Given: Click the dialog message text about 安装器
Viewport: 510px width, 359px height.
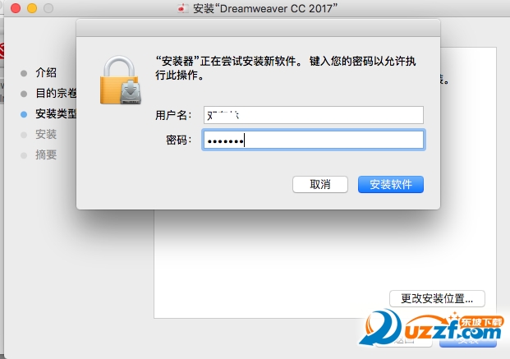Looking at the screenshot, I should click(x=286, y=67).
